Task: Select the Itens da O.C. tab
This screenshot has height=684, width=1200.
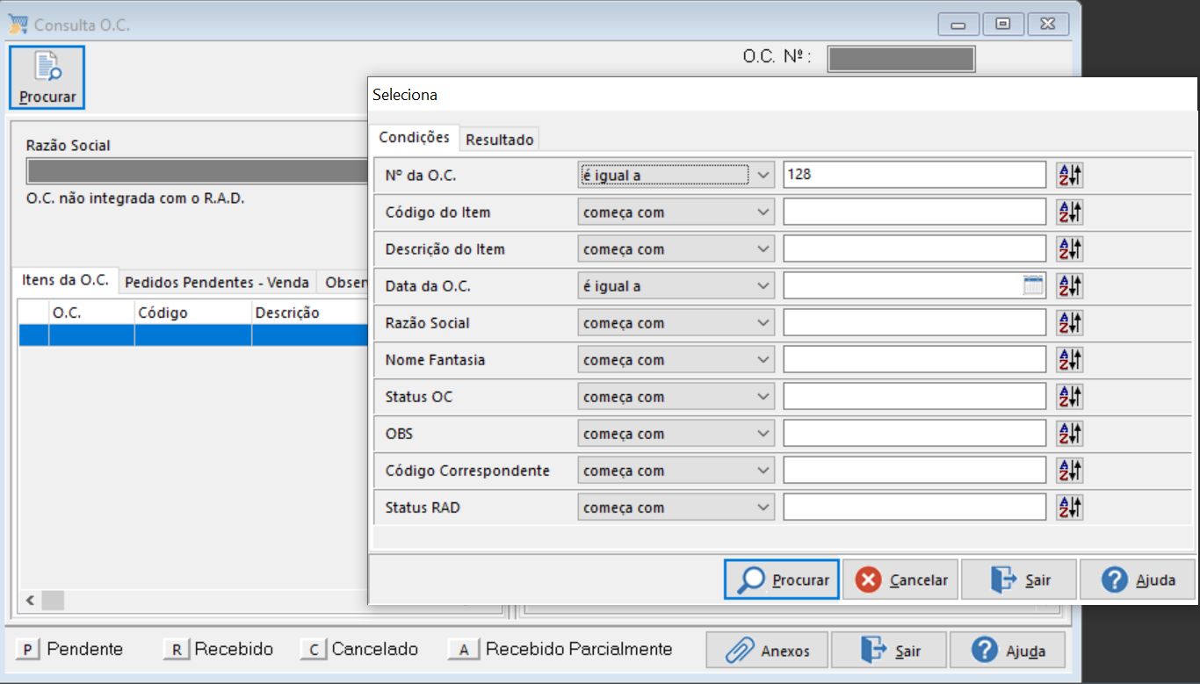Action: pos(66,281)
